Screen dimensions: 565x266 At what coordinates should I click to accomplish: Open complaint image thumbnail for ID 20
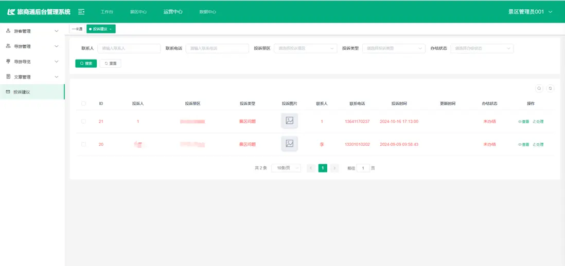(x=289, y=144)
